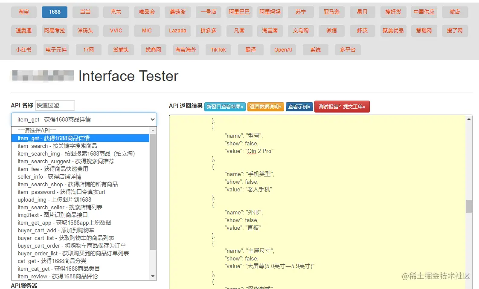Select the 小红书 platform tab
The width and height of the screenshot is (479, 289).
[x=23, y=50]
